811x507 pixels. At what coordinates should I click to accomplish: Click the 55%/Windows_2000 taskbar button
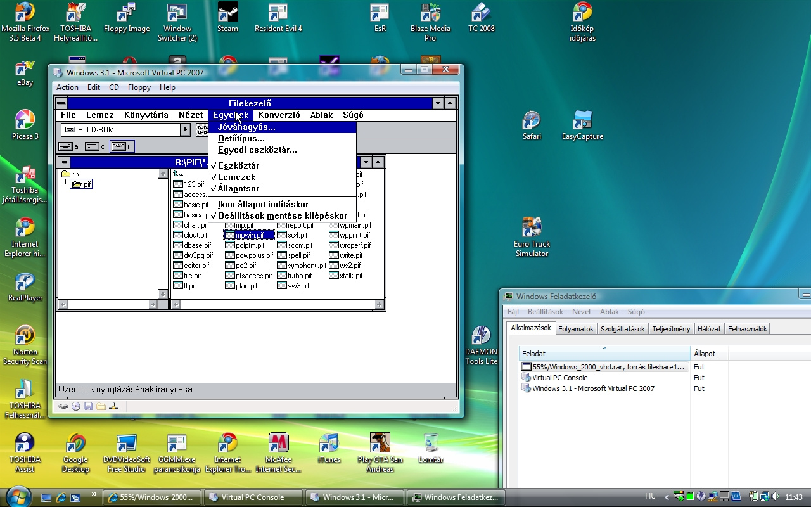click(152, 497)
